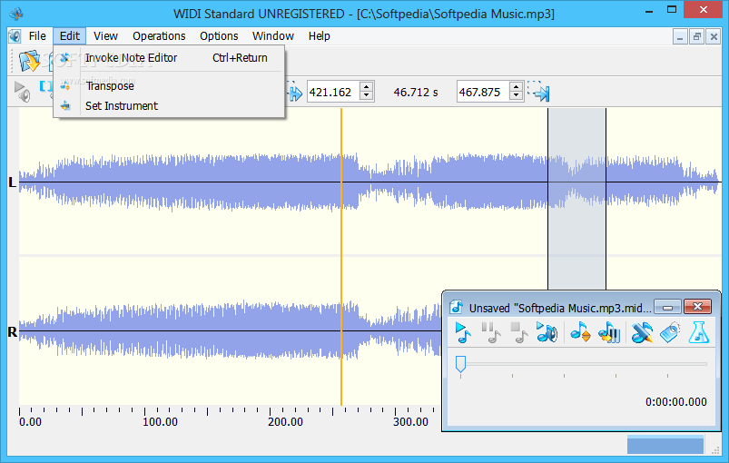The height and width of the screenshot is (463, 729).
Task: Open the Window menu
Action: point(273,35)
